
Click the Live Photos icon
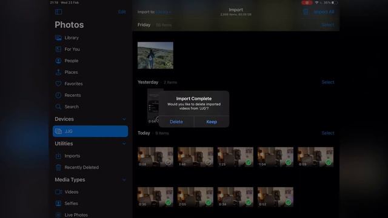point(58,215)
